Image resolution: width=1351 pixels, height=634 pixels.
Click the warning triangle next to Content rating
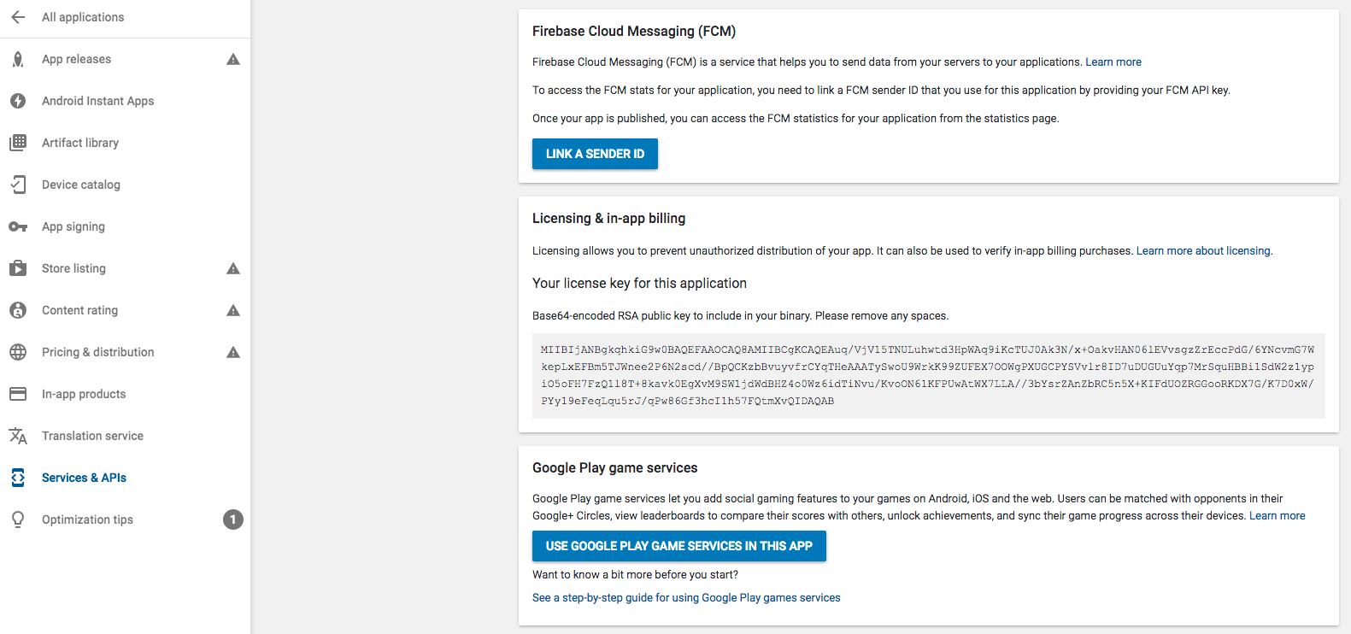point(233,310)
